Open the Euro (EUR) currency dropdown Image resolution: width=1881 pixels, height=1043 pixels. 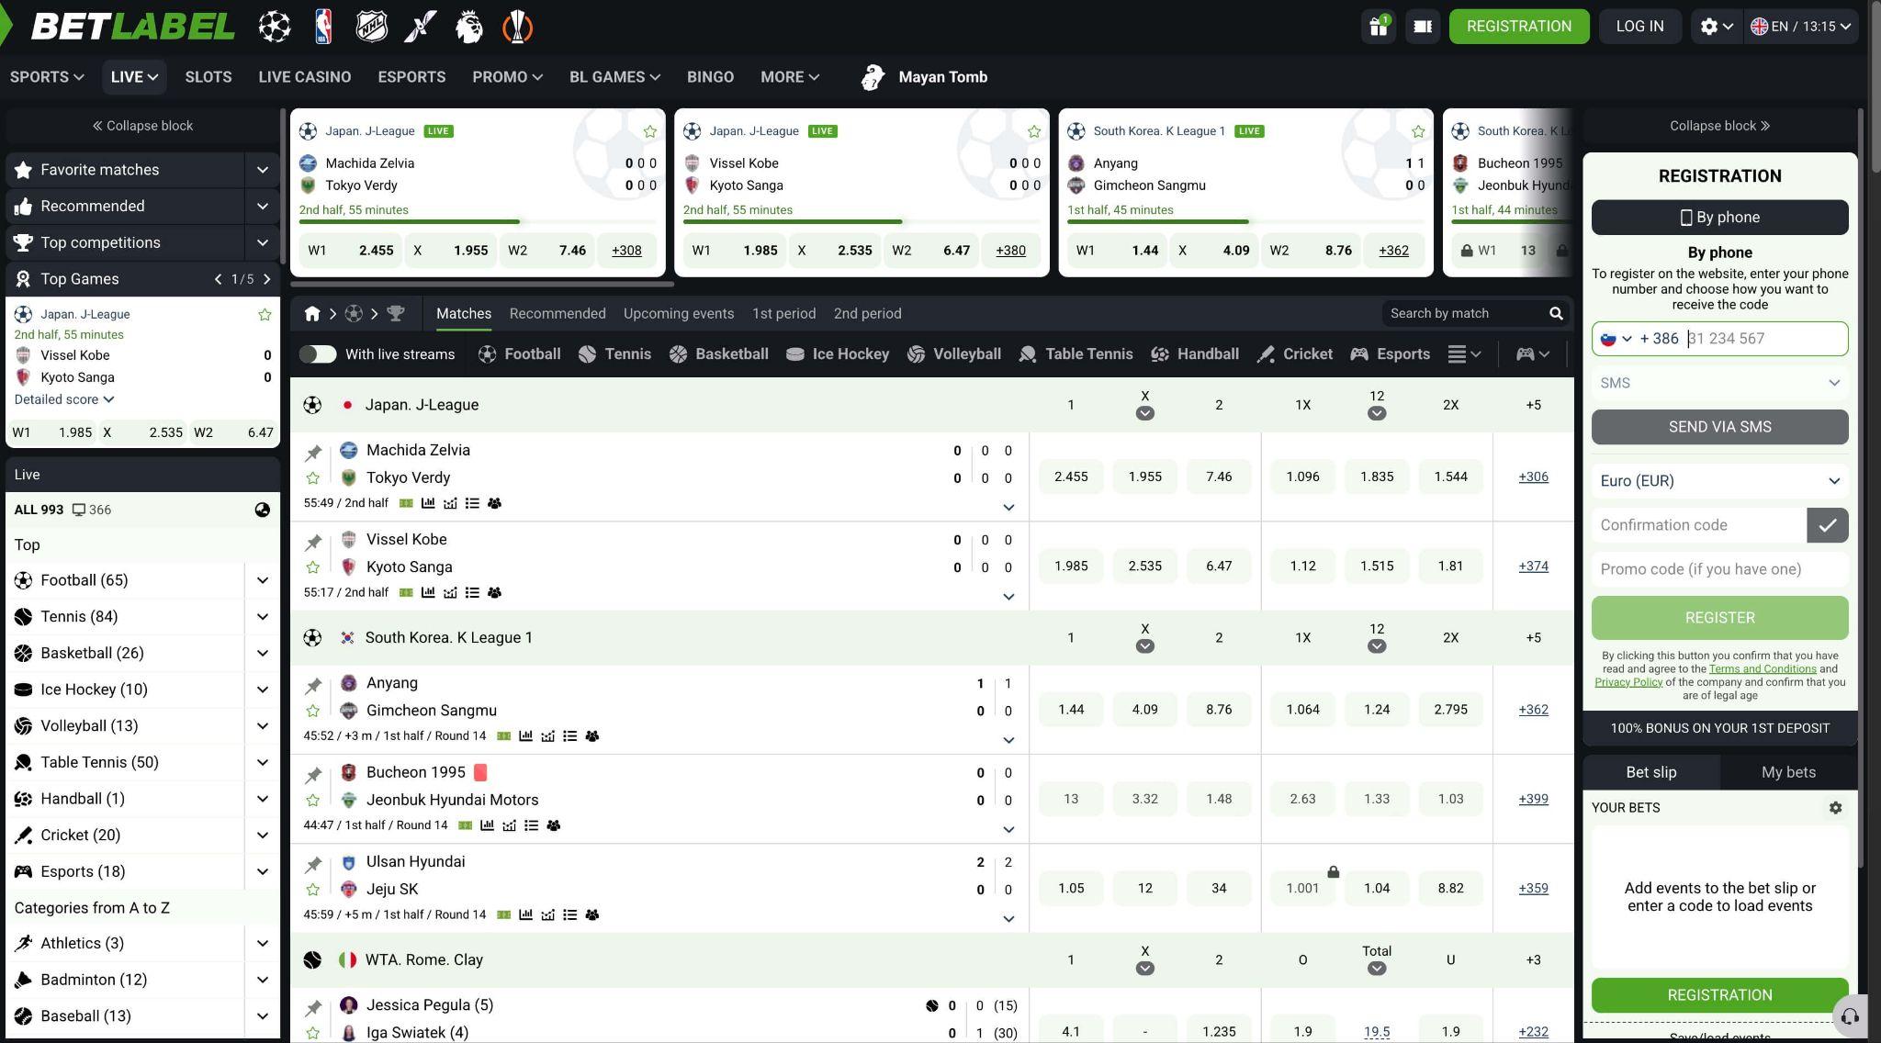[x=1719, y=481]
